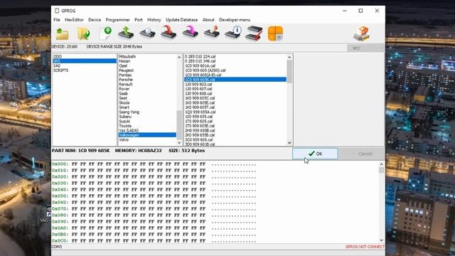Select Volkswagen in the brand list
This screenshot has width=455, height=256.
147,135
